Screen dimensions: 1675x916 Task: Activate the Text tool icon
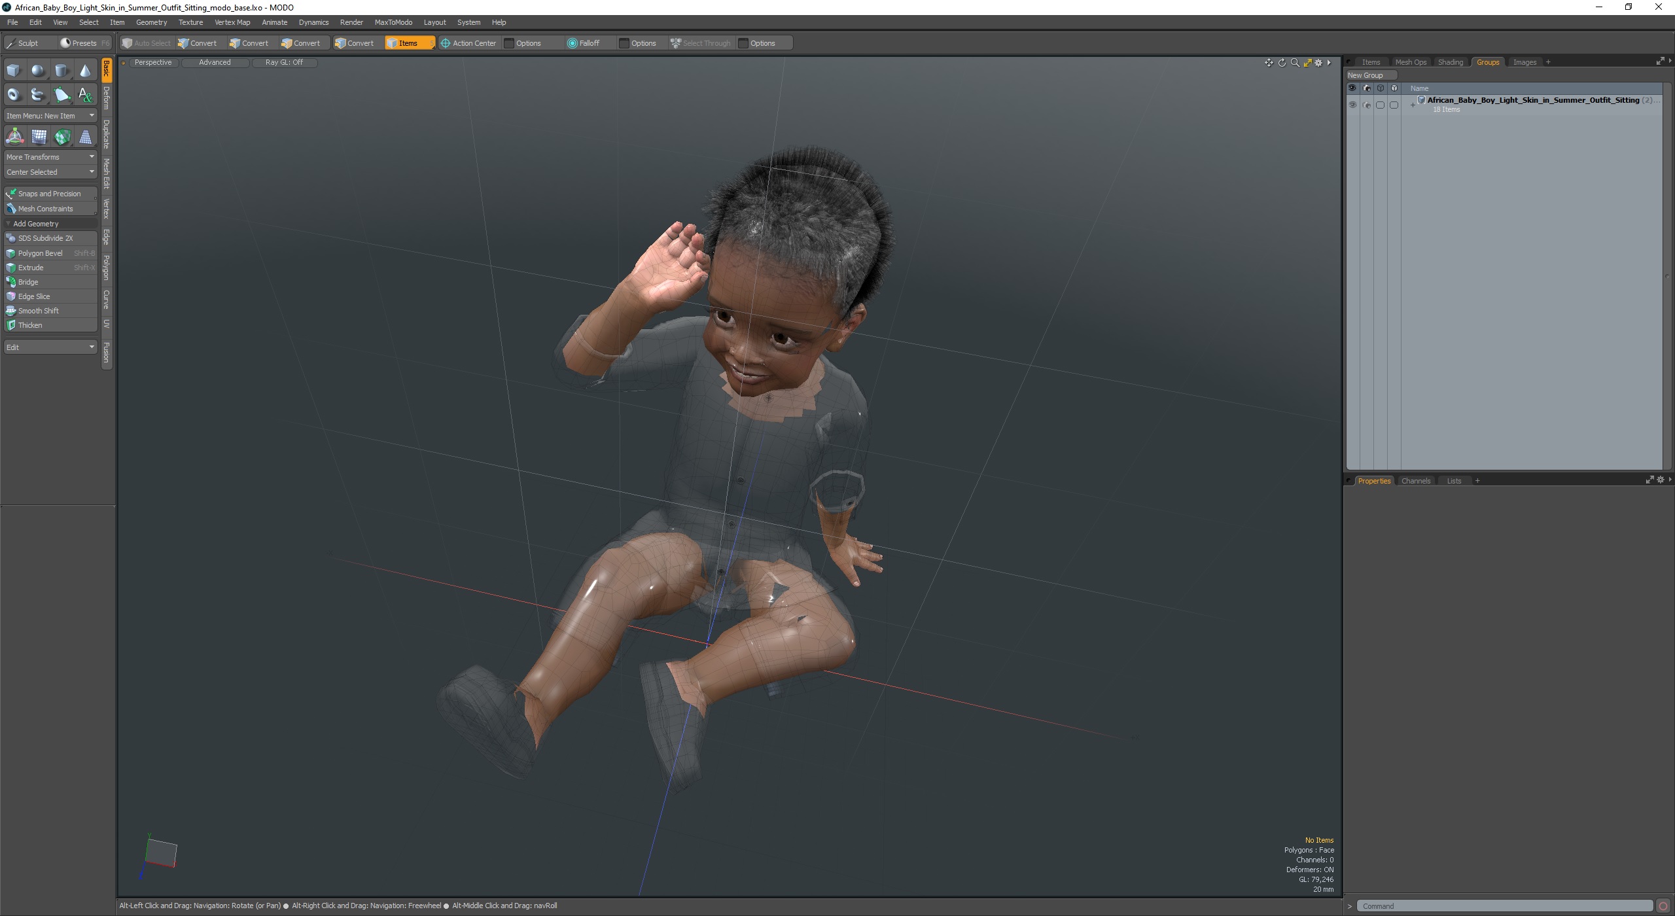point(85,95)
